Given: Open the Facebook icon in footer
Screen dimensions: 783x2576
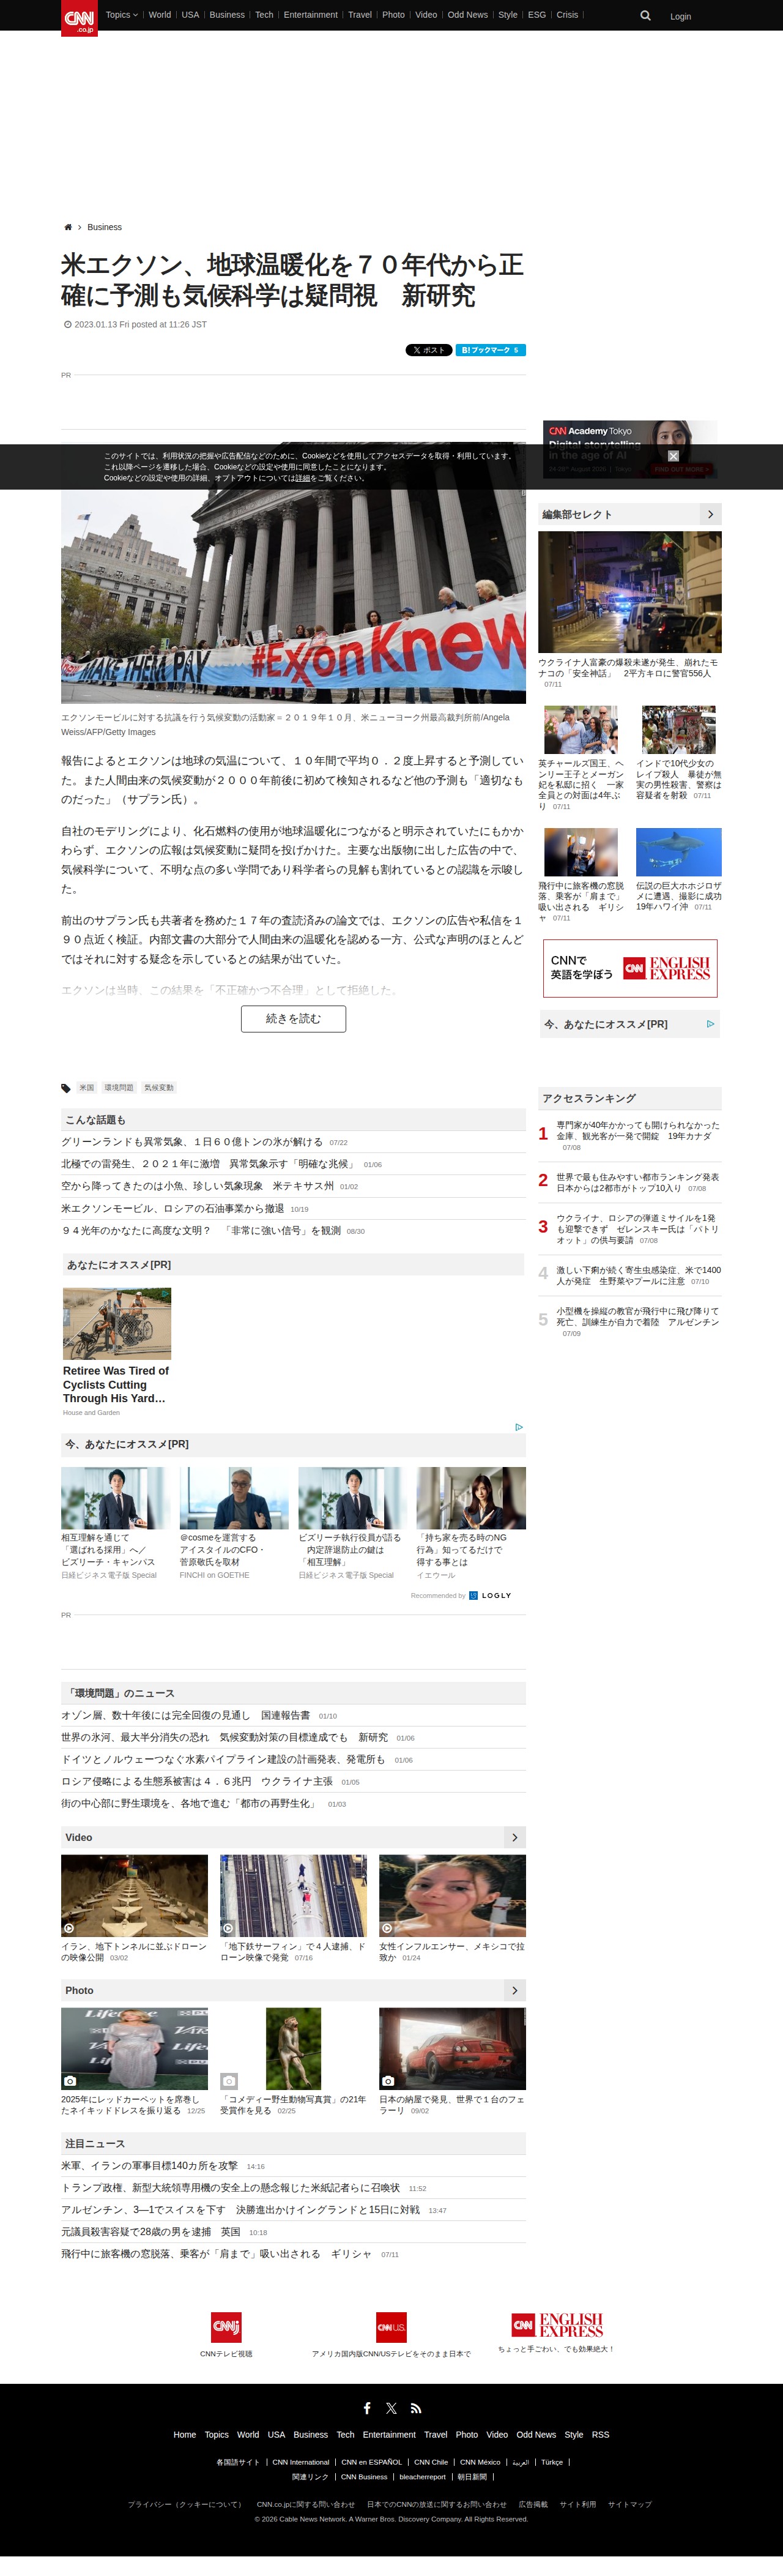Looking at the screenshot, I should click(x=367, y=2408).
